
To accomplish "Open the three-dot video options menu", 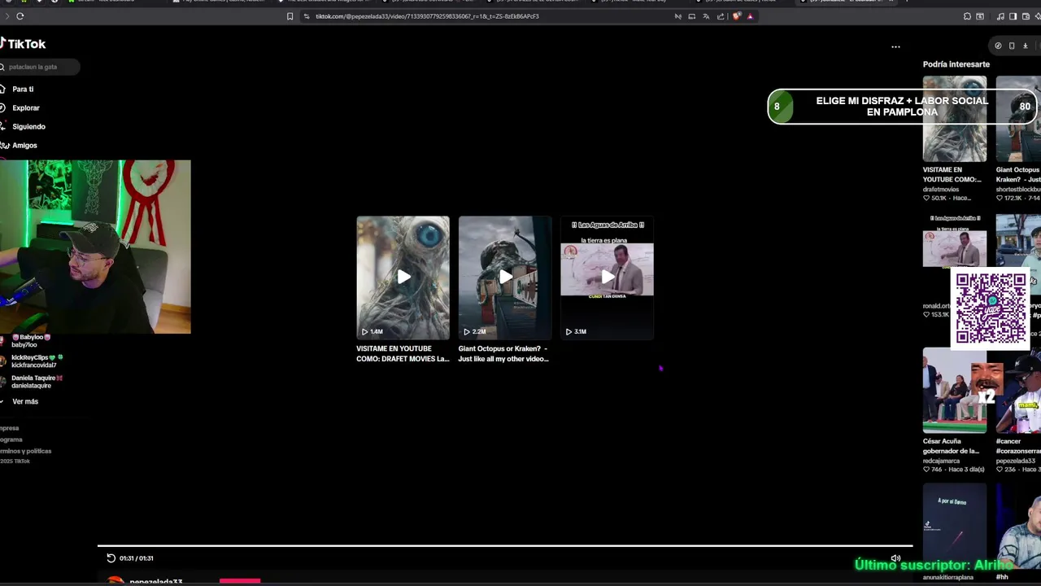I will [x=895, y=46].
